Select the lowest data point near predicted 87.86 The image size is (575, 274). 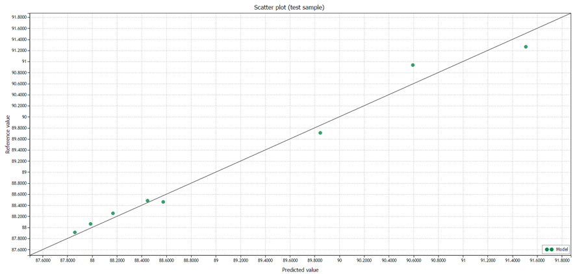(x=75, y=232)
